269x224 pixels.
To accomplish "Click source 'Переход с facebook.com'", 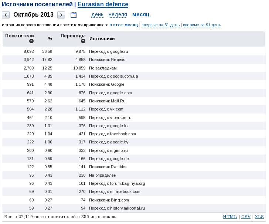I will point(112,134).
